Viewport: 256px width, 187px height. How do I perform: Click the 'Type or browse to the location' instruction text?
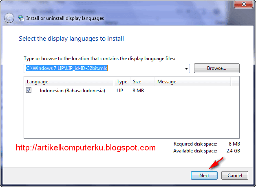click(x=99, y=59)
